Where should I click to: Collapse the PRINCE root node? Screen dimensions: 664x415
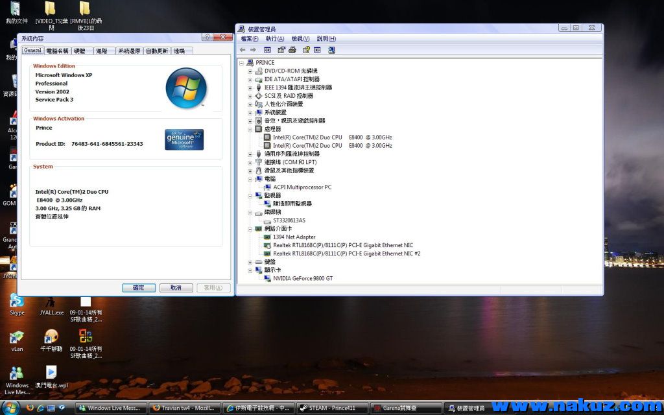click(x=241, y=63)
